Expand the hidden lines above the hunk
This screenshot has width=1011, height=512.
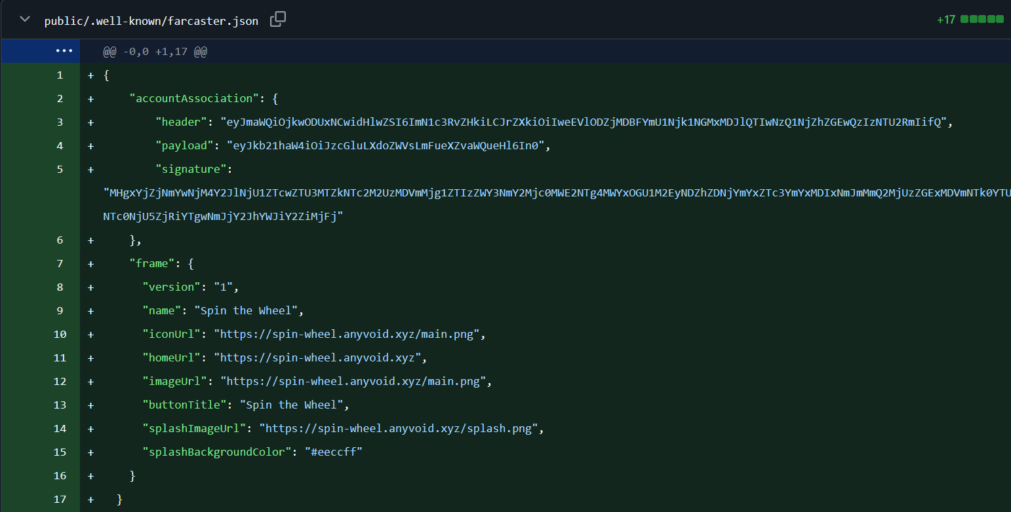coord(64,50)
